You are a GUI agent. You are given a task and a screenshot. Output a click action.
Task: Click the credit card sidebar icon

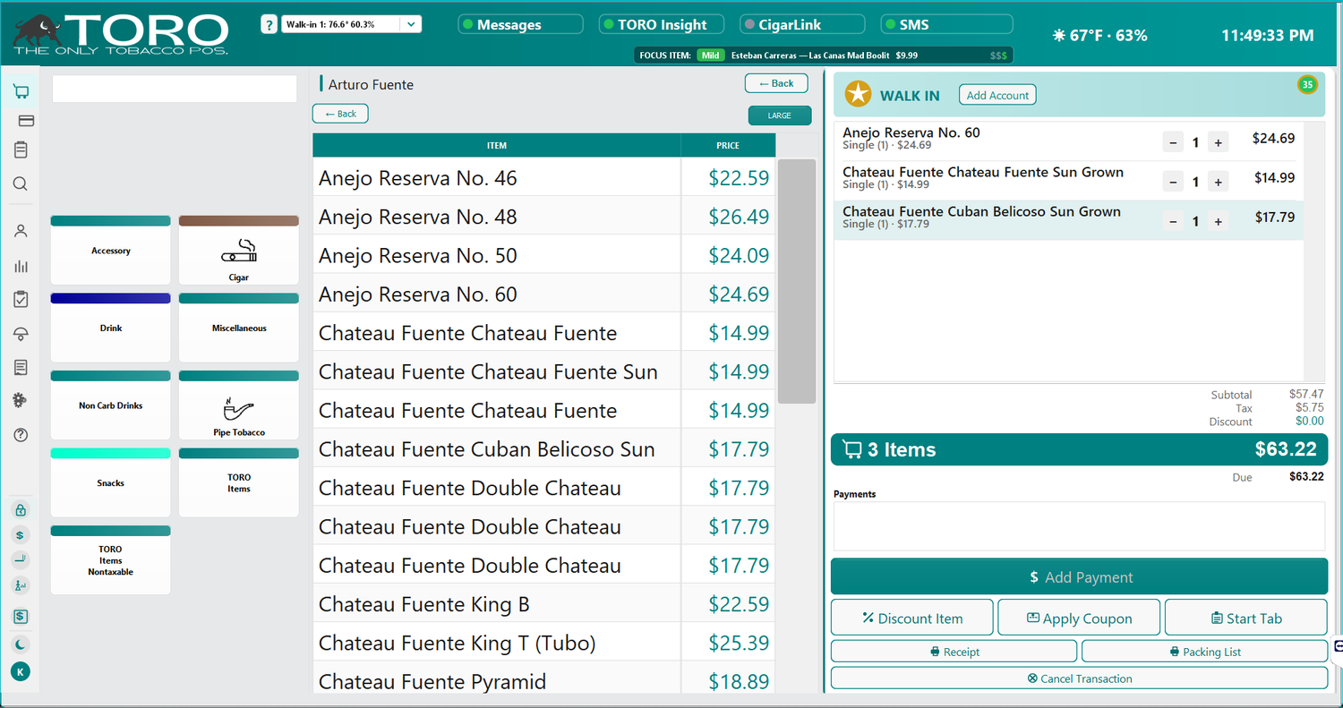point(26,121)
